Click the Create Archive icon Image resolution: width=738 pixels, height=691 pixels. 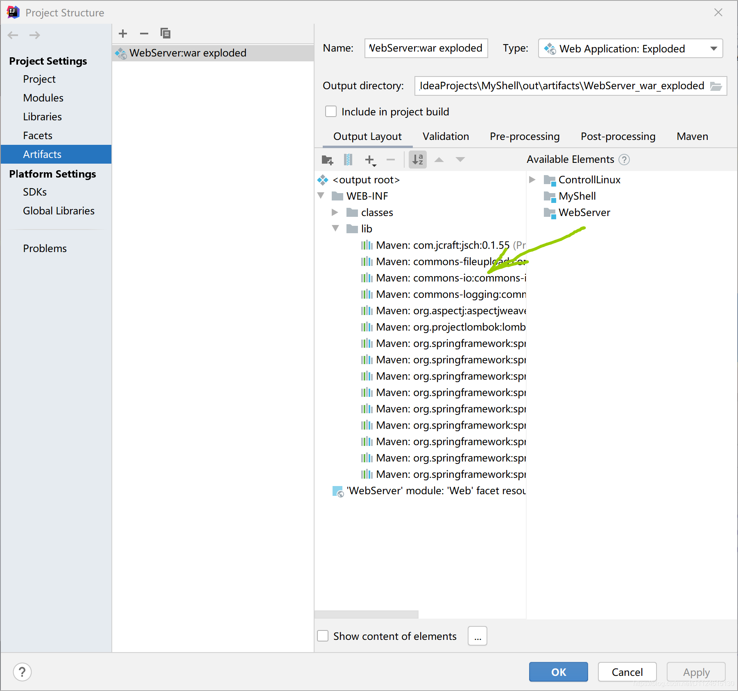point(348,160)
